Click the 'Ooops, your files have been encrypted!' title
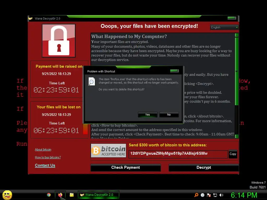The image size is (267, 200). pos(149,26)
